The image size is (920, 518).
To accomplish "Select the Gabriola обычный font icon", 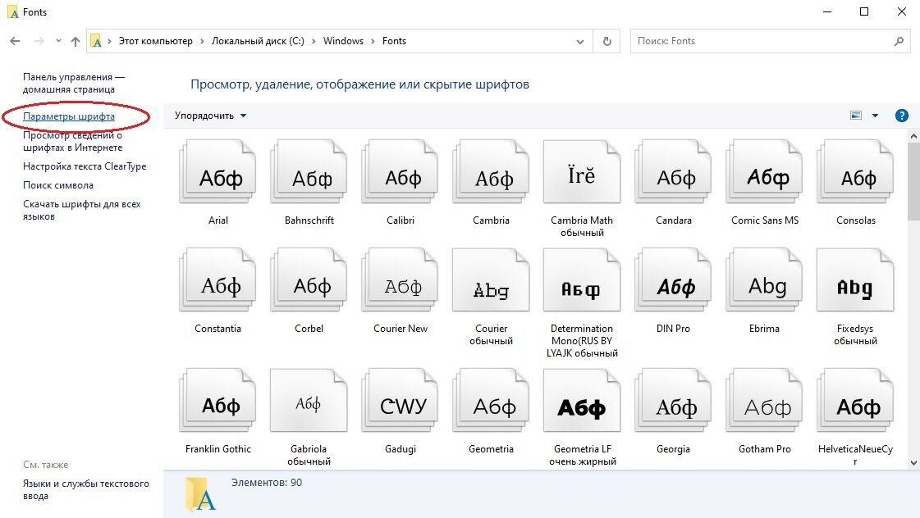I will [x=309, y=400].
